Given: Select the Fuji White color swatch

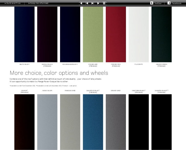Looking at the screenshot, I should pos(139,34).
